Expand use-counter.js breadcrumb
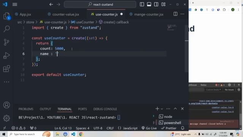 point(53,22)
